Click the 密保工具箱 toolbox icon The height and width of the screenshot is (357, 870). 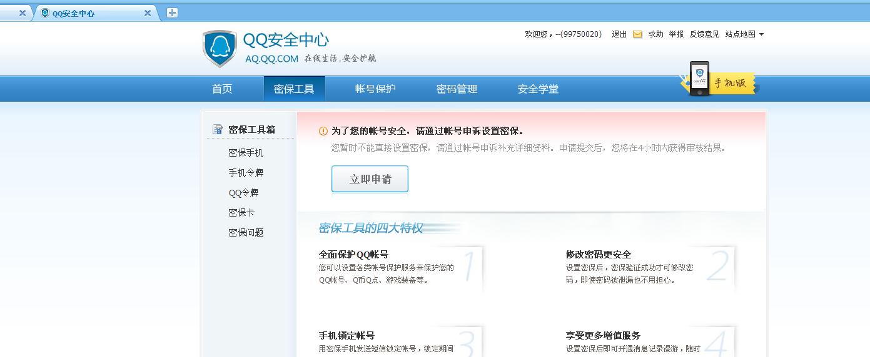[x=218, y=129]
